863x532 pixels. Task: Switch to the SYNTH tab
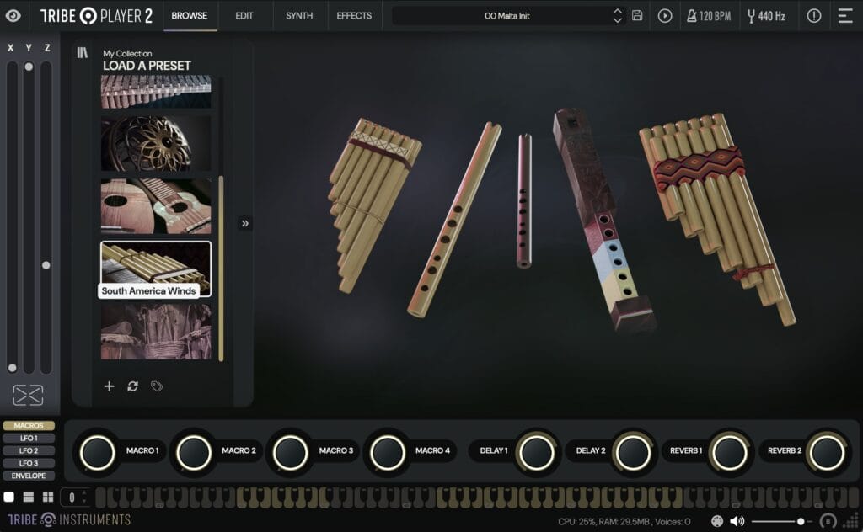[x=299, y=15]
